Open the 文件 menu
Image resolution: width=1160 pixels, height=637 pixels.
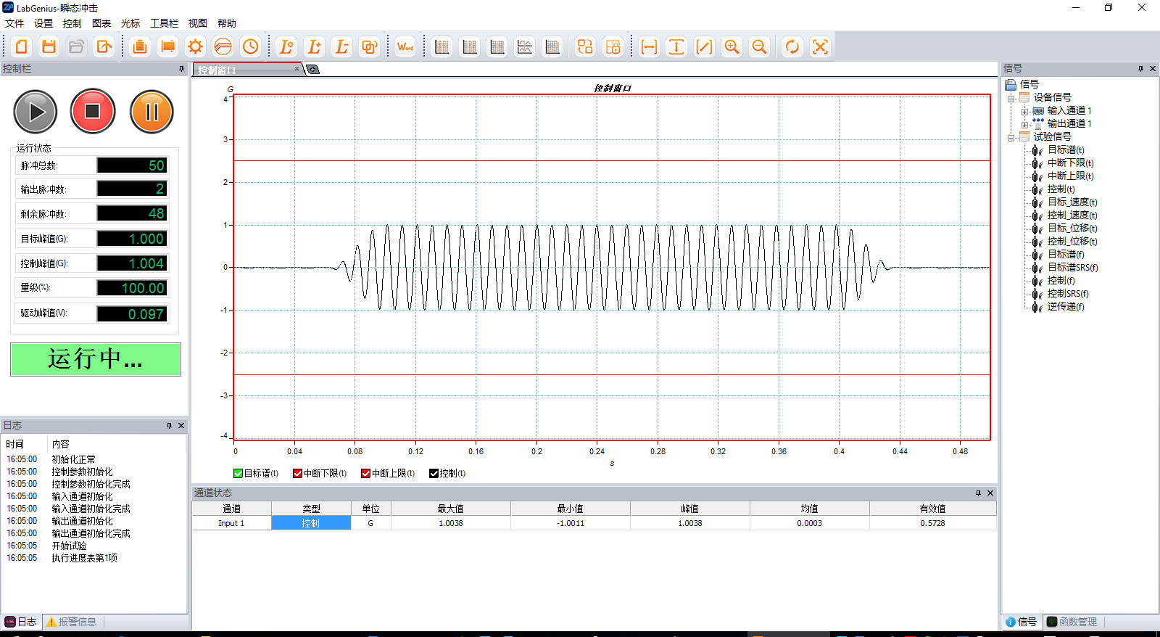pyautogui.click(x=14, y=23)
